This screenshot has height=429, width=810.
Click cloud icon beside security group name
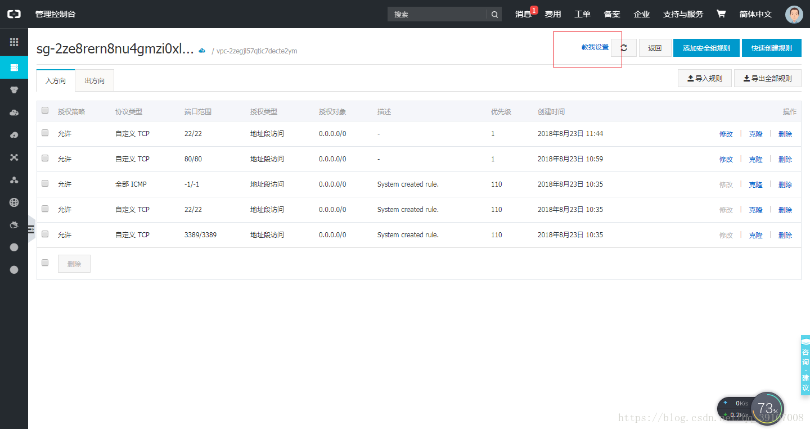click(x=202, y=51)
